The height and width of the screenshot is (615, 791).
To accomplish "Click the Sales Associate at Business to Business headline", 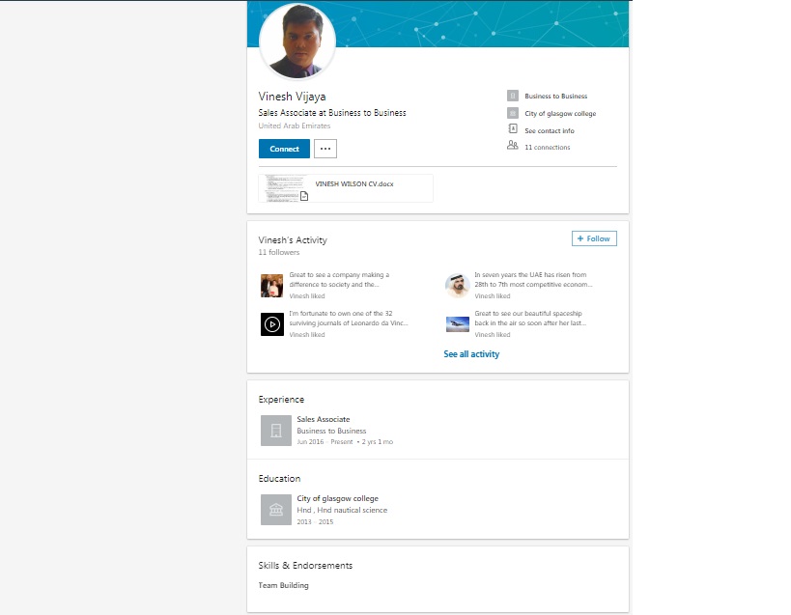I will point(332,112).
